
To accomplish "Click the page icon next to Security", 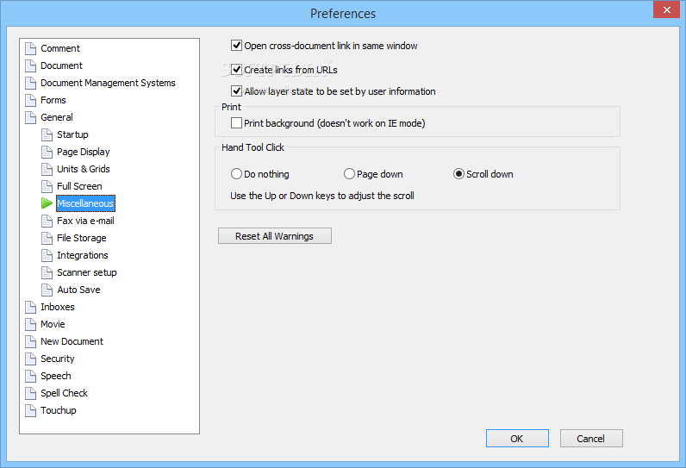I will [31, 359].
